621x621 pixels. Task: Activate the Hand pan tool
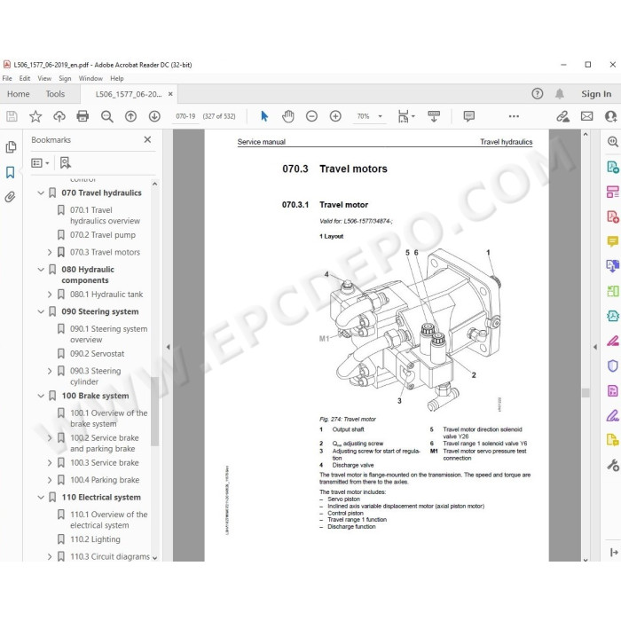pos(288,116)
